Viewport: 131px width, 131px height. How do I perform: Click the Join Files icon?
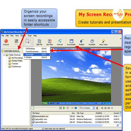tap(49, 41)
